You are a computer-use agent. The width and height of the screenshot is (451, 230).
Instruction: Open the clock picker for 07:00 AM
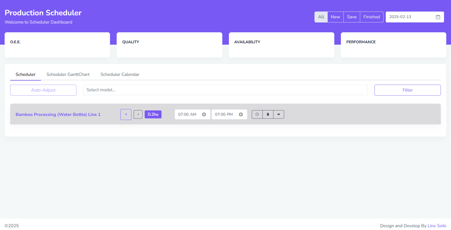pyautogui.click(x=204, y=115)
